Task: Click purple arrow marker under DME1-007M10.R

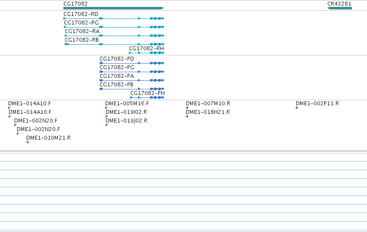Action: (187, 108)
